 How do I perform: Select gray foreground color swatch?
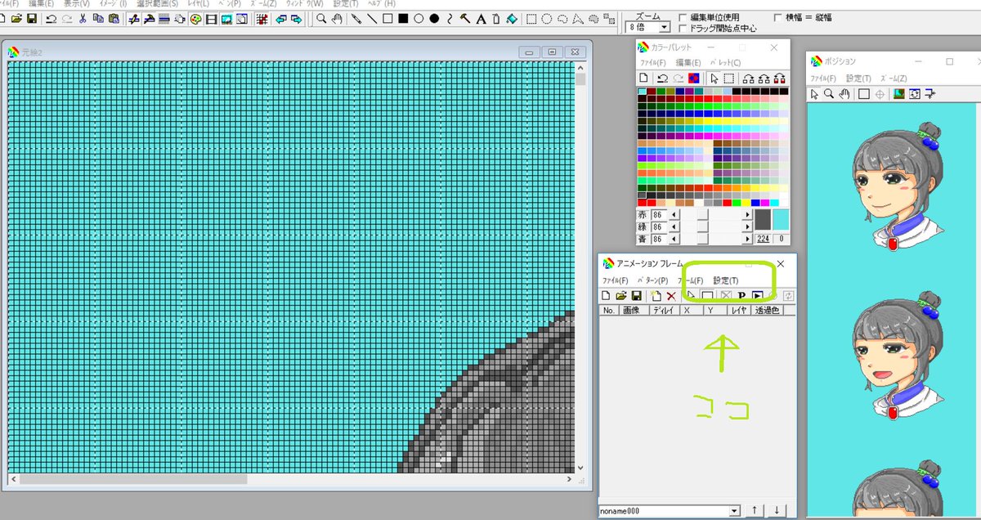coord(762,219)
